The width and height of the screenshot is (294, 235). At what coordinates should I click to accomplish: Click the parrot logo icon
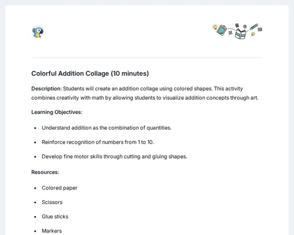38,32
